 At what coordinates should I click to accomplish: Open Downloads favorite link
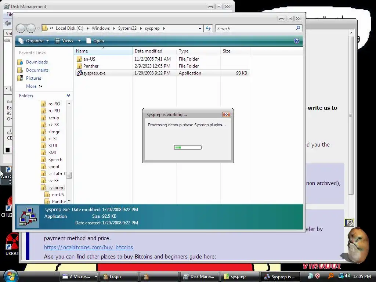pyautogui.click(x=37, y=62)
